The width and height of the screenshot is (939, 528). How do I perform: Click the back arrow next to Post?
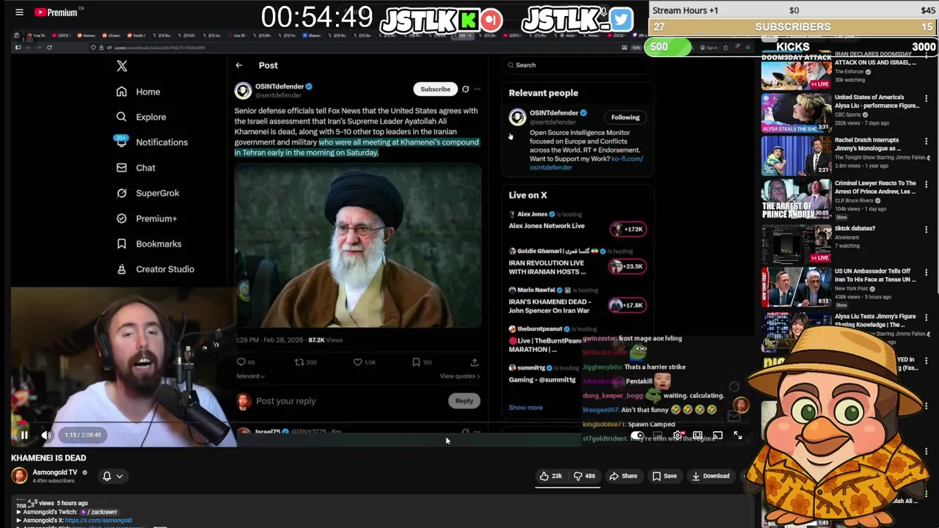(238, 65)
